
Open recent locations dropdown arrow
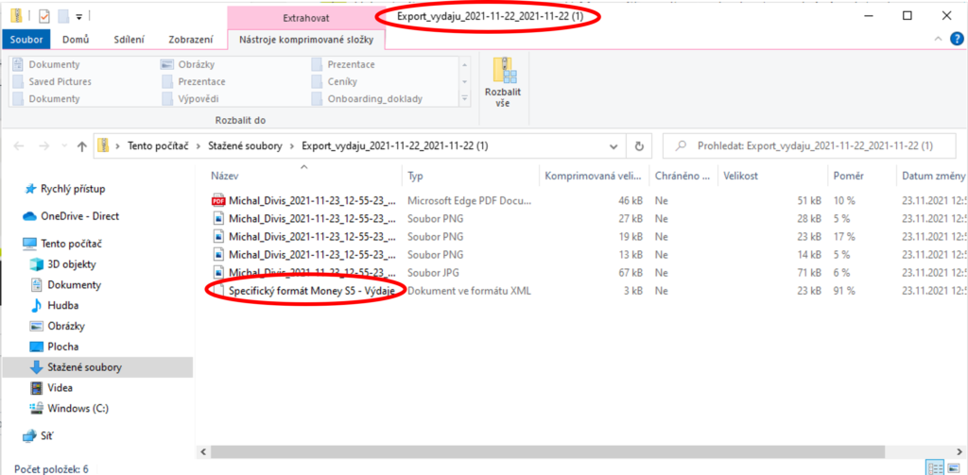point(63,147)
